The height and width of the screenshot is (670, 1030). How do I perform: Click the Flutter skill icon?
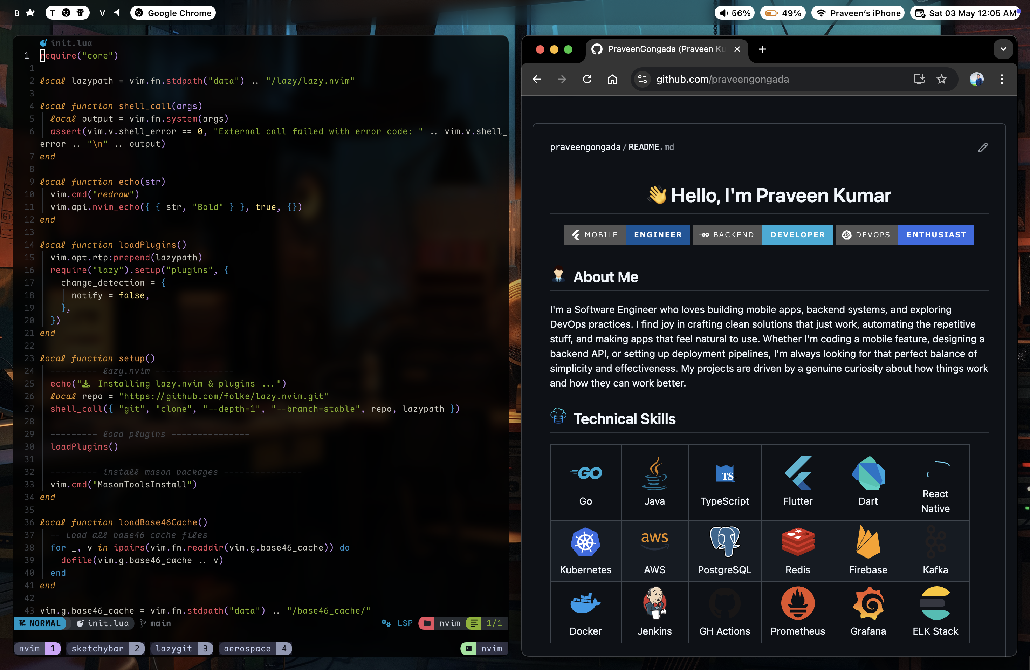798,473
